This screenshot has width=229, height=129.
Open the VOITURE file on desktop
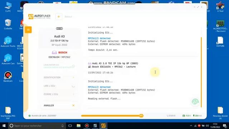click(x=220, y=42)
